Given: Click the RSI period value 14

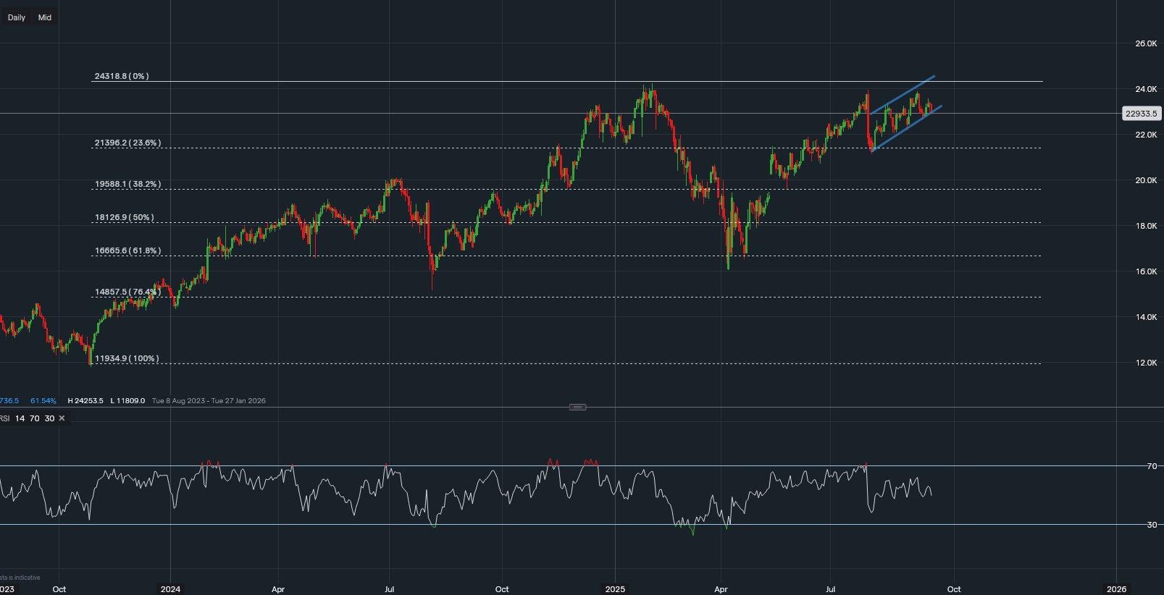Looking at the screenshot, I should tap(20, 418).
